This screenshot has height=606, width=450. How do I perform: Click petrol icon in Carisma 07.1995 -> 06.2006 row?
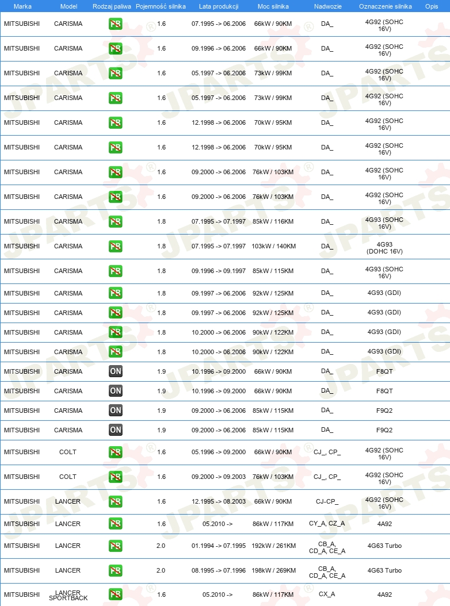(x=115, y=24)
